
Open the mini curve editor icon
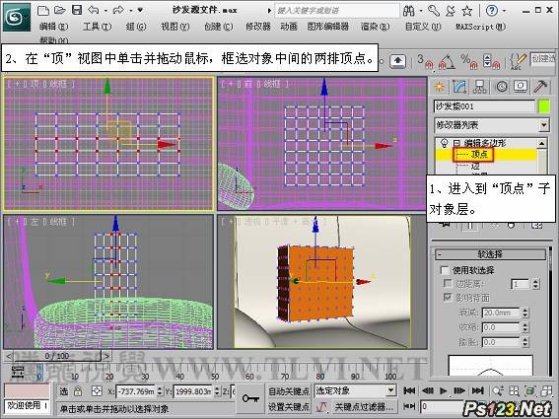click(x=17, y=372)
